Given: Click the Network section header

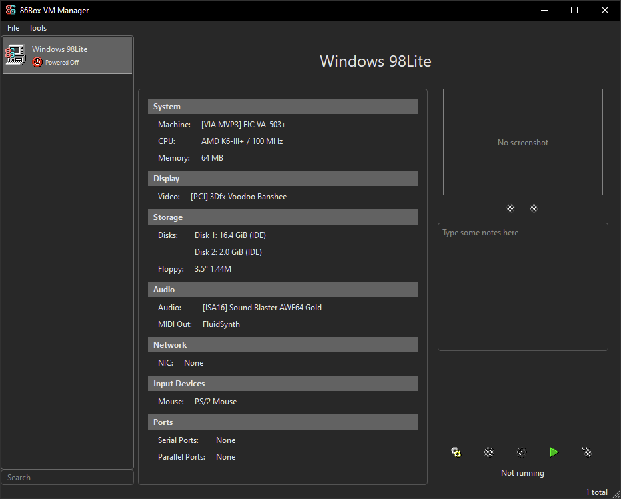Looking at the screenshot, I should (x=283, y=345).
